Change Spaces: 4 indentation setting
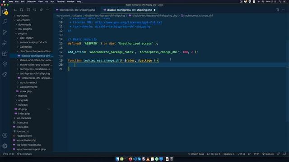This screenshot has width=289, height=162. coord(229,154)
